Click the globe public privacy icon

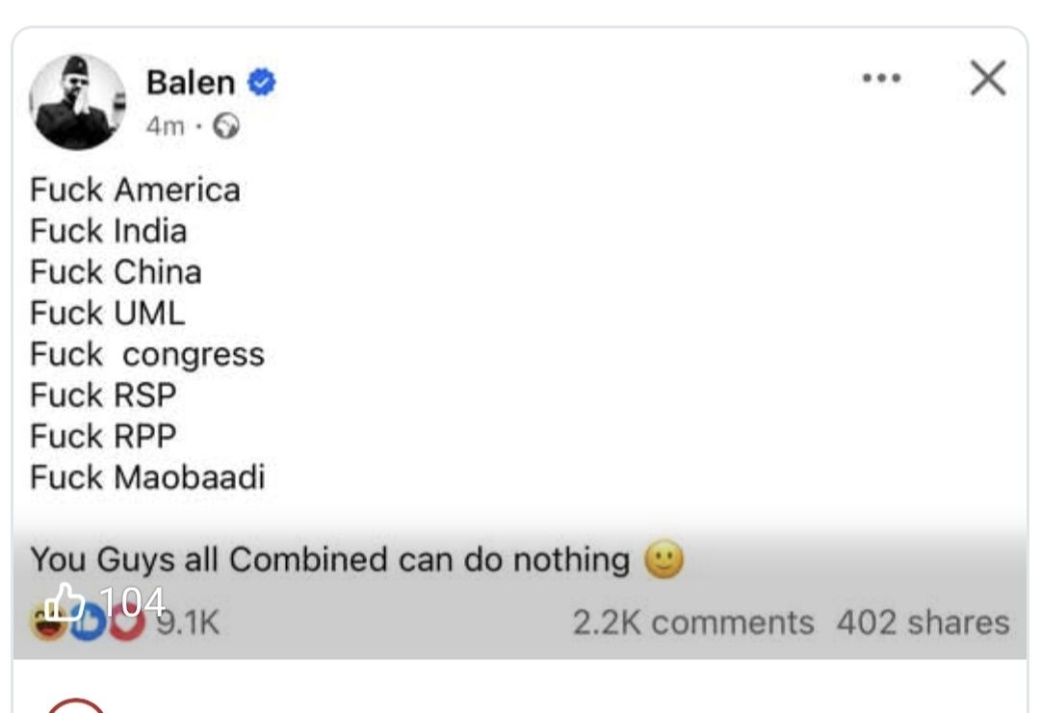click(226, 126)
